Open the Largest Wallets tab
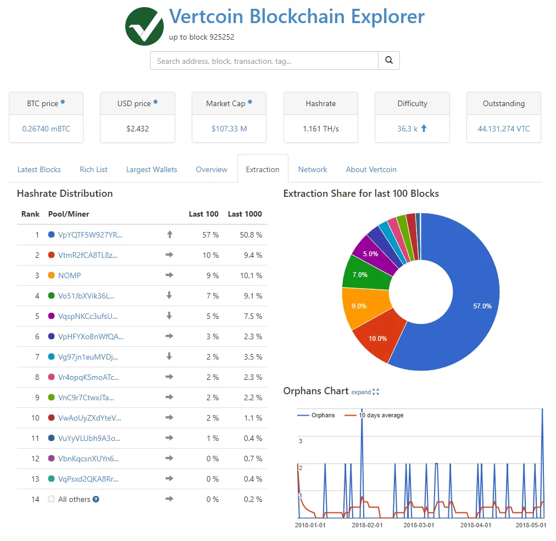This screenshot has height=541, width=556. (152, 169)
